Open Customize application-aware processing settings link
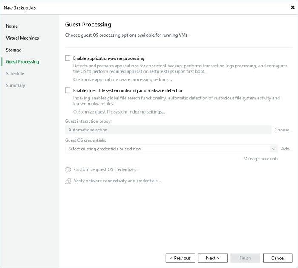Viewport: 298px width, 268px height. point(122,79)
